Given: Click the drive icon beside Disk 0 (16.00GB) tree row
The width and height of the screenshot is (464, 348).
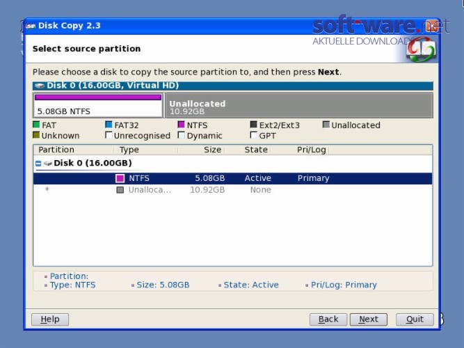Looking at the screenshot, I should 47,163.
